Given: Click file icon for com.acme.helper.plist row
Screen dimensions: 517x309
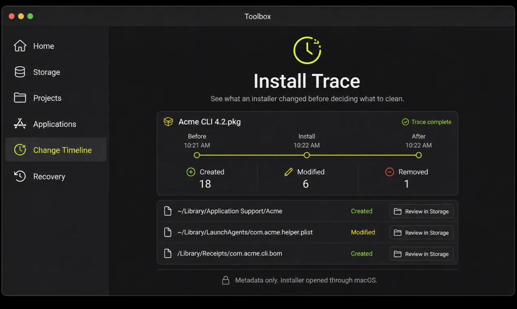Looking at the screenshot, I should click(x=167, y=232).
